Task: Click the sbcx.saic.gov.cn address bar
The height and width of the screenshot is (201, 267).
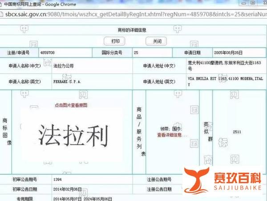Action: tap(135, 14)
